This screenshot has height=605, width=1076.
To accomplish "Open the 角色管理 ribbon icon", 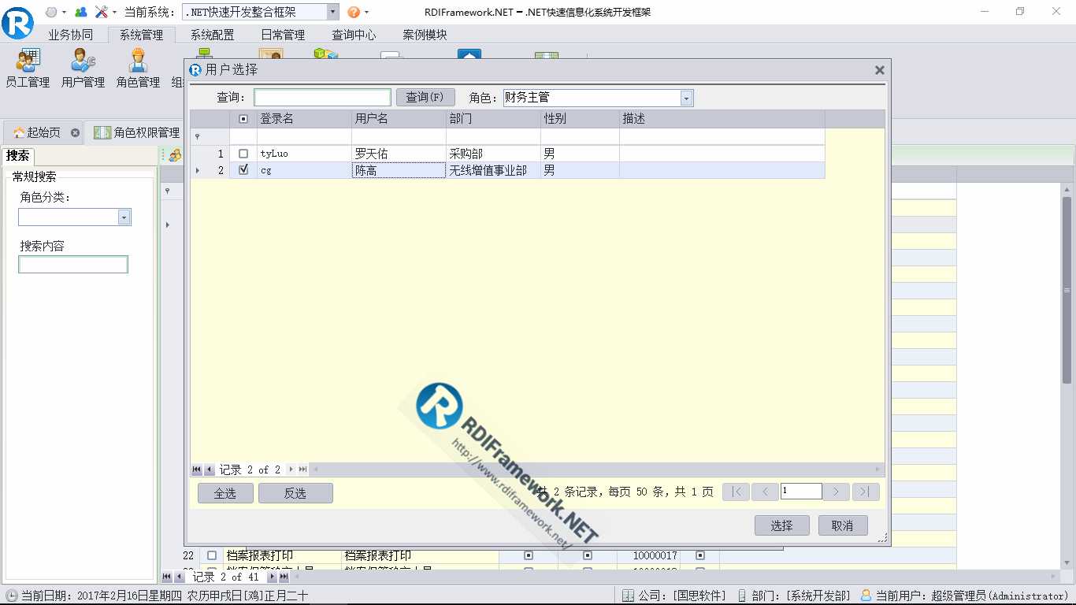I will coord(138,69).
